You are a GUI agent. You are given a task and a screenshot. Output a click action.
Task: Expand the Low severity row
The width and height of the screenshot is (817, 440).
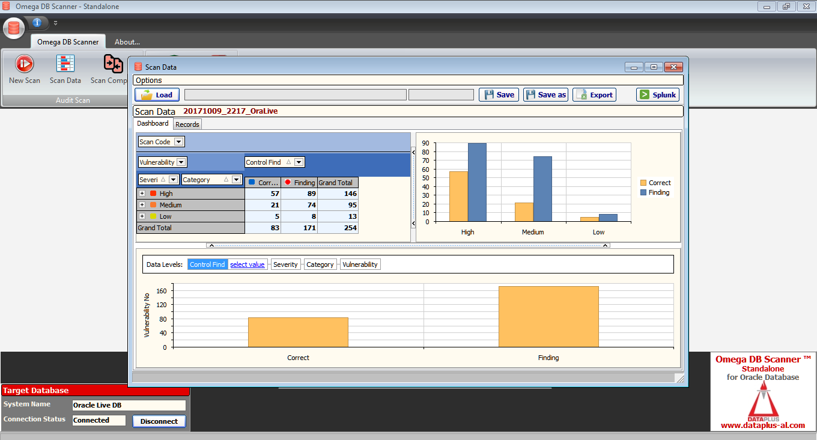coord(142,216)
